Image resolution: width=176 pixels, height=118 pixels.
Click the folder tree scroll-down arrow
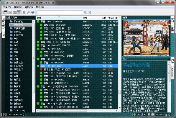[x=34, y=111]
